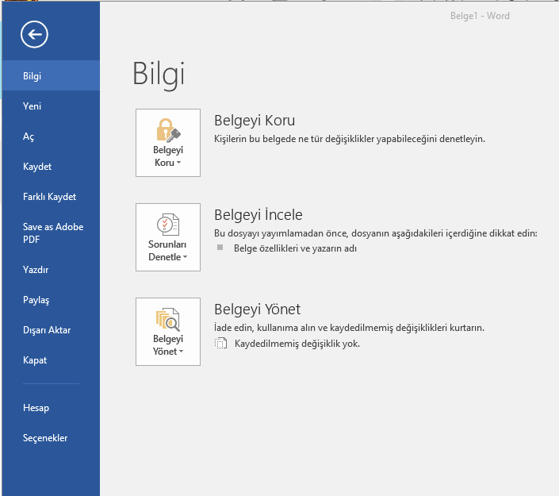This screenshot has height=496, width=559.
Task: Click the unsaved document icon beside Kaydedilmemiş değişiklik yok
Action: [220, 344]
